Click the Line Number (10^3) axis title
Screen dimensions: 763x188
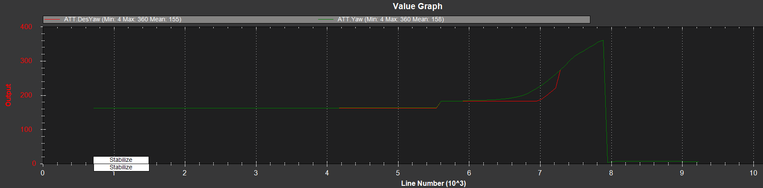click(434, 183)
